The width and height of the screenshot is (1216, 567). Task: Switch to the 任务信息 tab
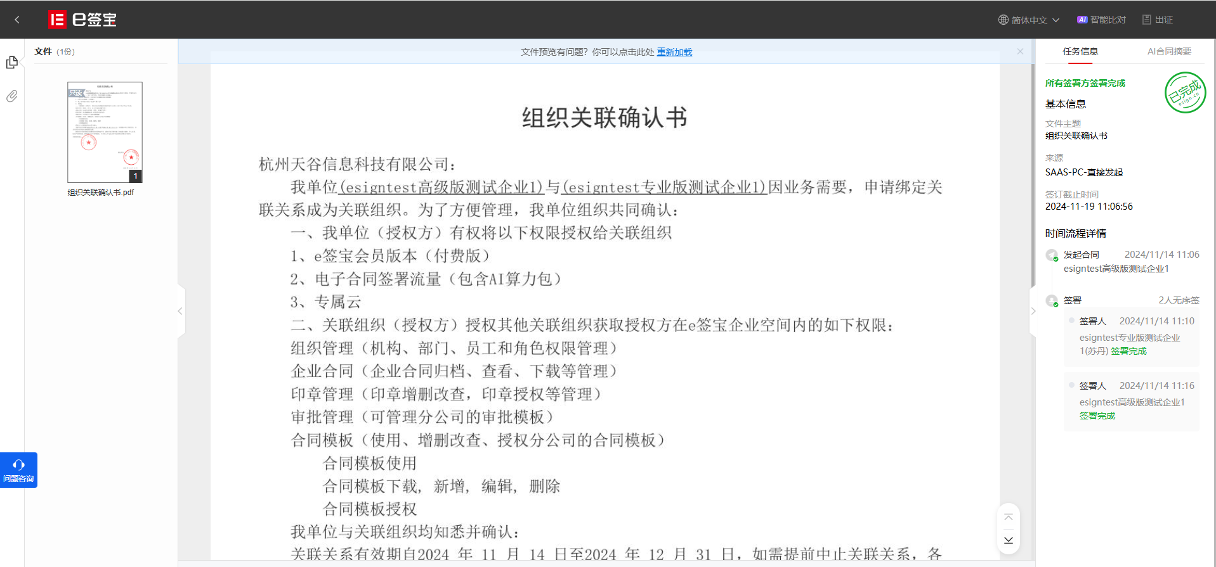1080,51
